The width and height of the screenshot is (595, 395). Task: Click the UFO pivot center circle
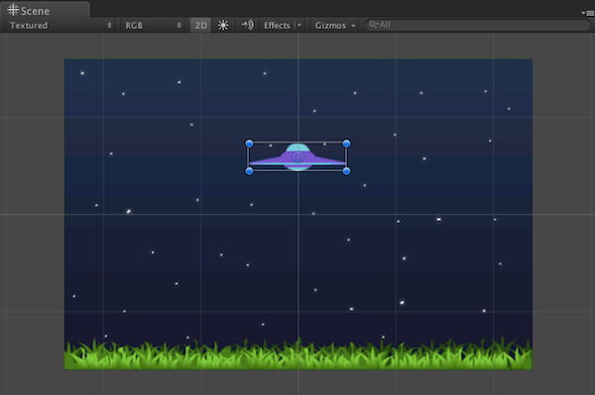coord(297,157)
